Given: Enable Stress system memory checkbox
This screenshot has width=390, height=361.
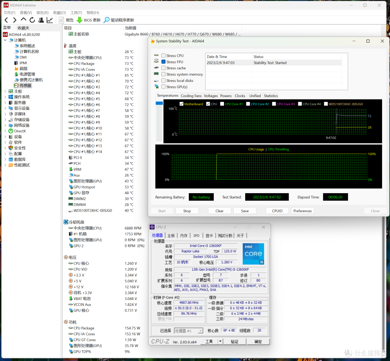Looking at the screenshot, I should [164, 74].
